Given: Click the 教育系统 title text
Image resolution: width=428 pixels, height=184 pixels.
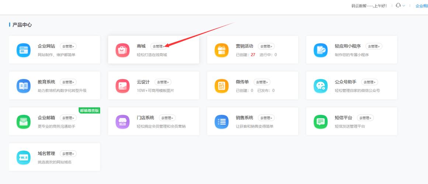Looking at the screenshot, I should 46,82.
